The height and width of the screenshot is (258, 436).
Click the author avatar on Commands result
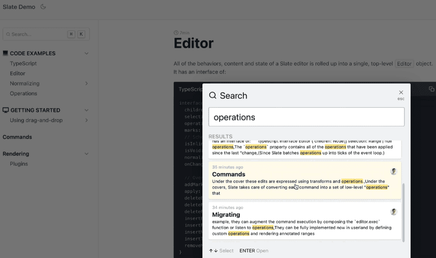[394, 171]
